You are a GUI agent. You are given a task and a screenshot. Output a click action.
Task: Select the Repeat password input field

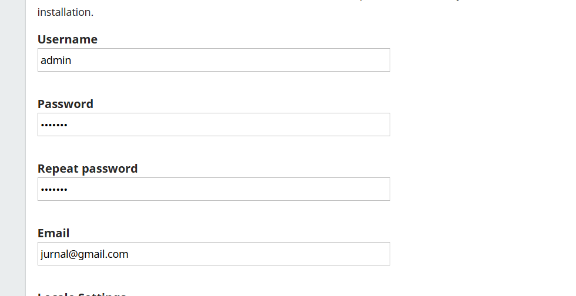(x=213, y=189)
